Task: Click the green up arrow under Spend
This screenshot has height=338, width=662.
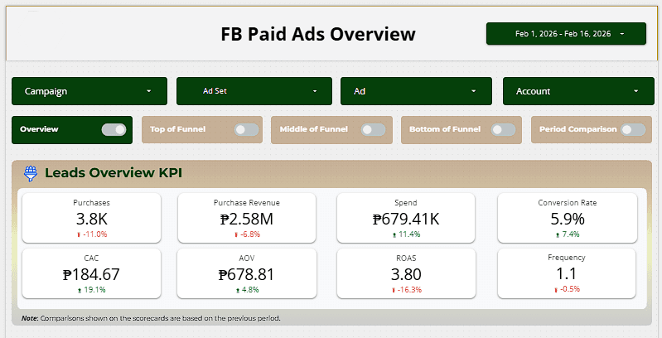Action: click(x=394, y=234)
